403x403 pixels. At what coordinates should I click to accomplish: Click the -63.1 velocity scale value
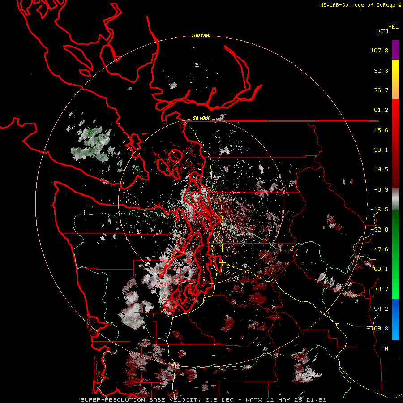[x=379, y=269]
